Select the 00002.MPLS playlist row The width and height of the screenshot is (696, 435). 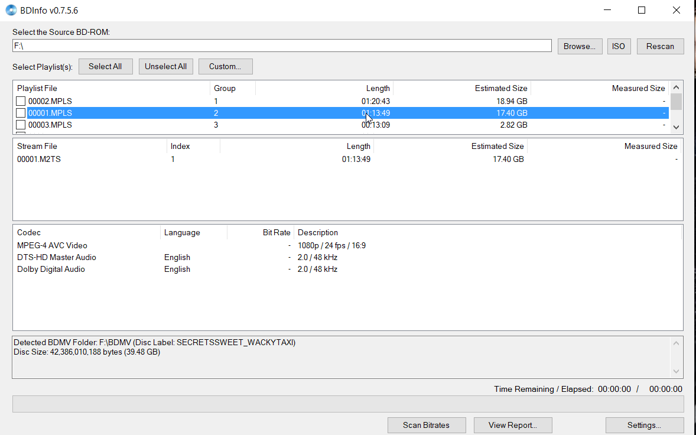[x=341, y=101]
